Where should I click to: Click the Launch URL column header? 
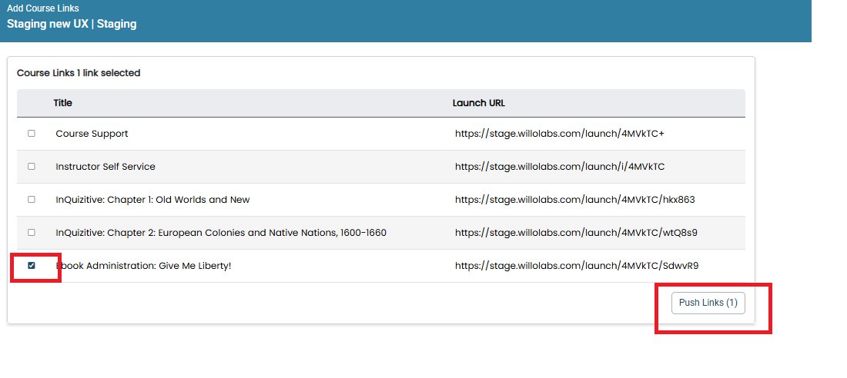(x=479, y=103)
